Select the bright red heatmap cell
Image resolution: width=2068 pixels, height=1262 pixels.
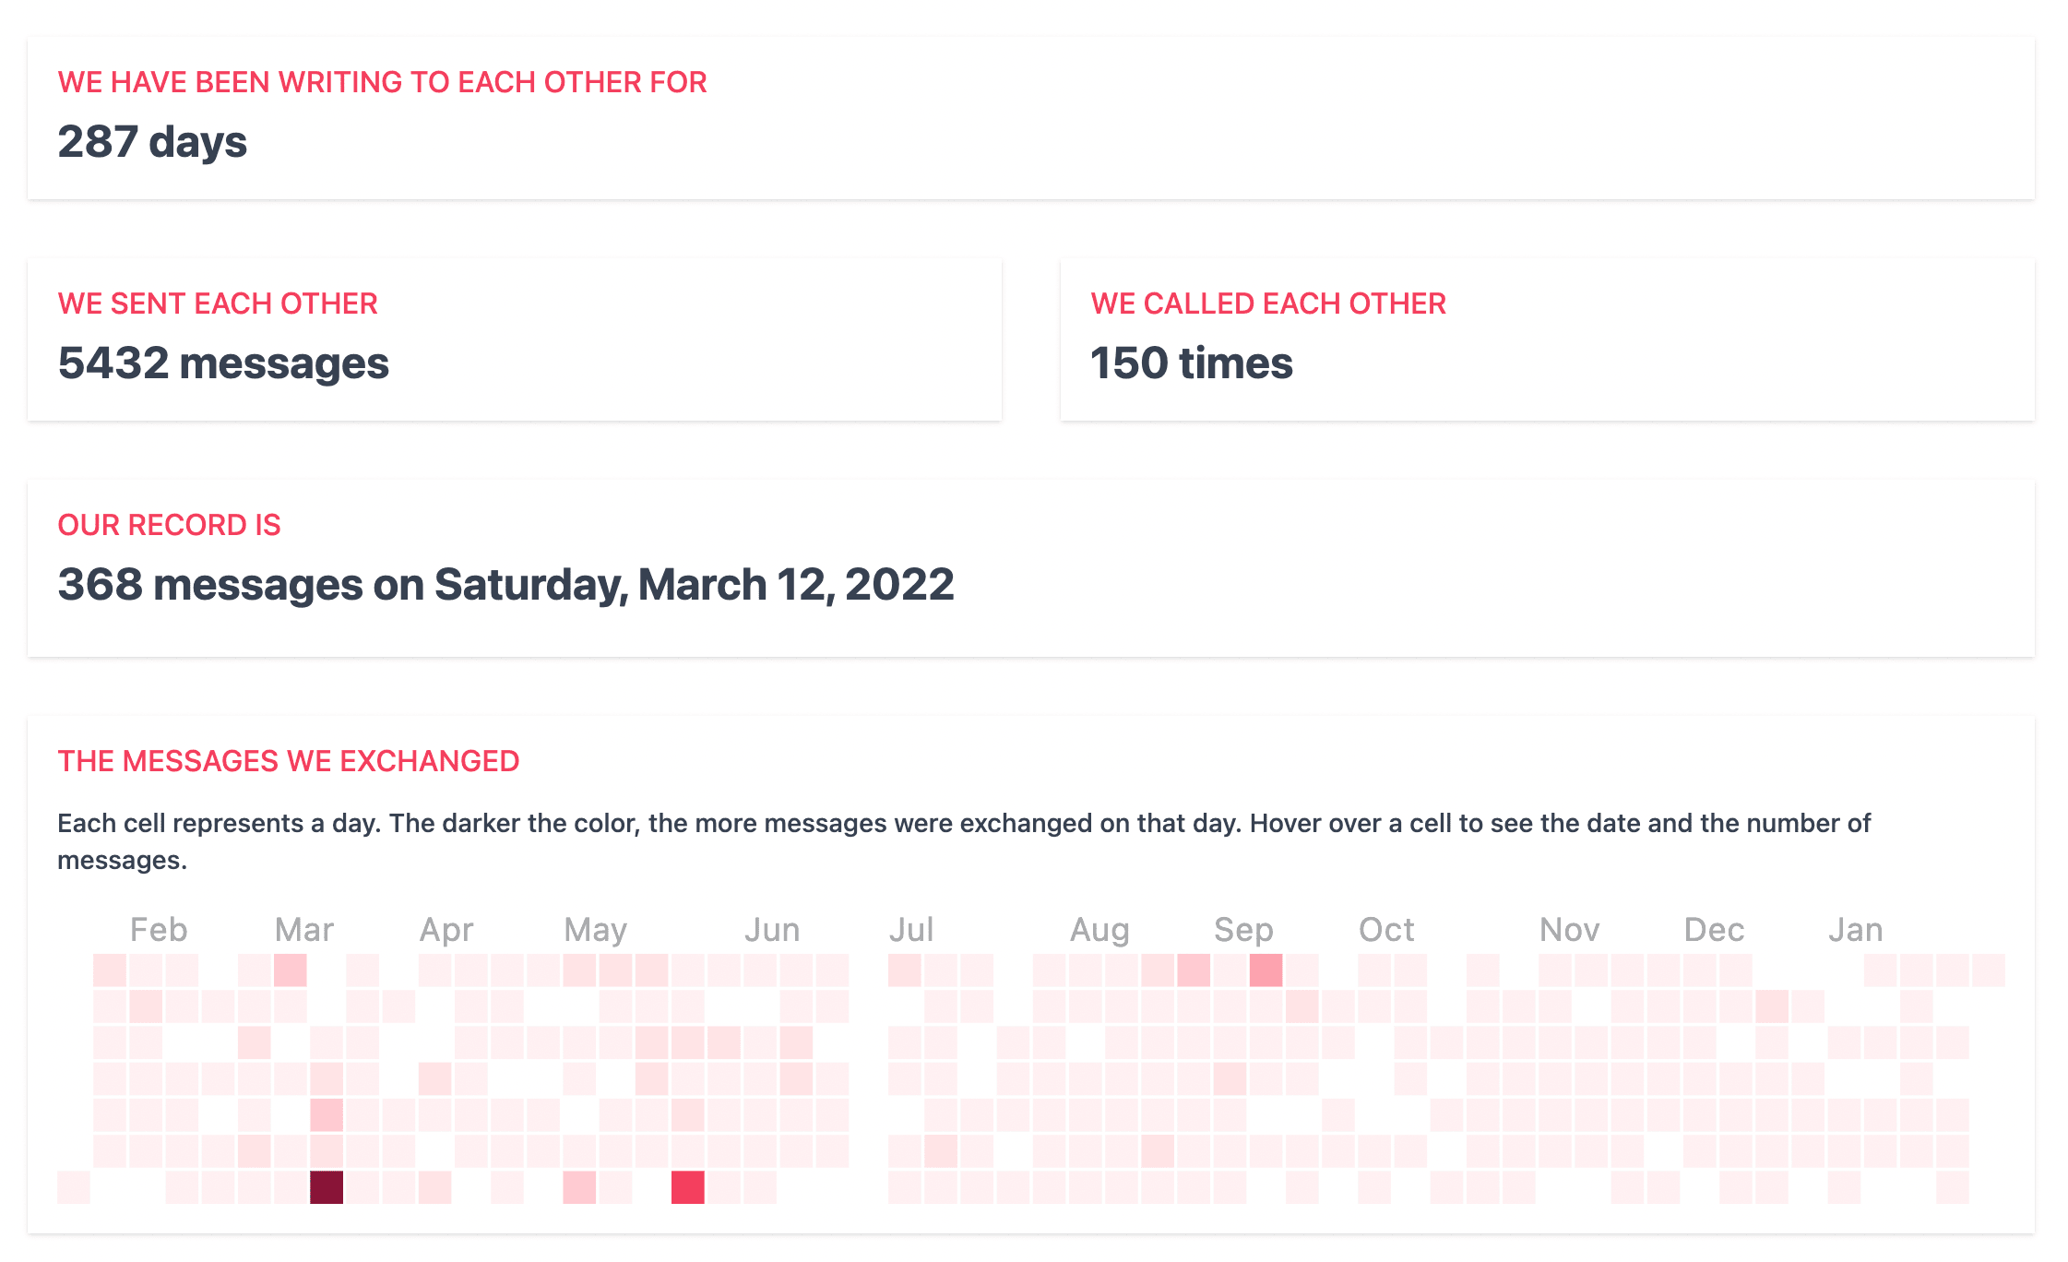pos(688,1187)
